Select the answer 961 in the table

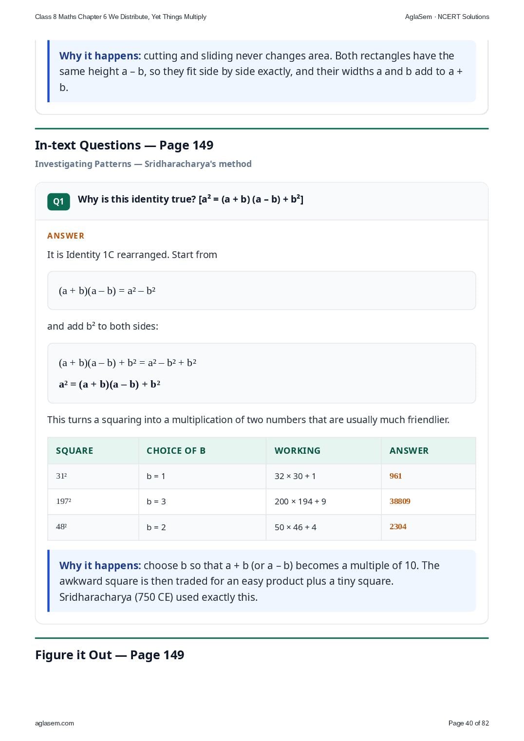tap(395, 476)
